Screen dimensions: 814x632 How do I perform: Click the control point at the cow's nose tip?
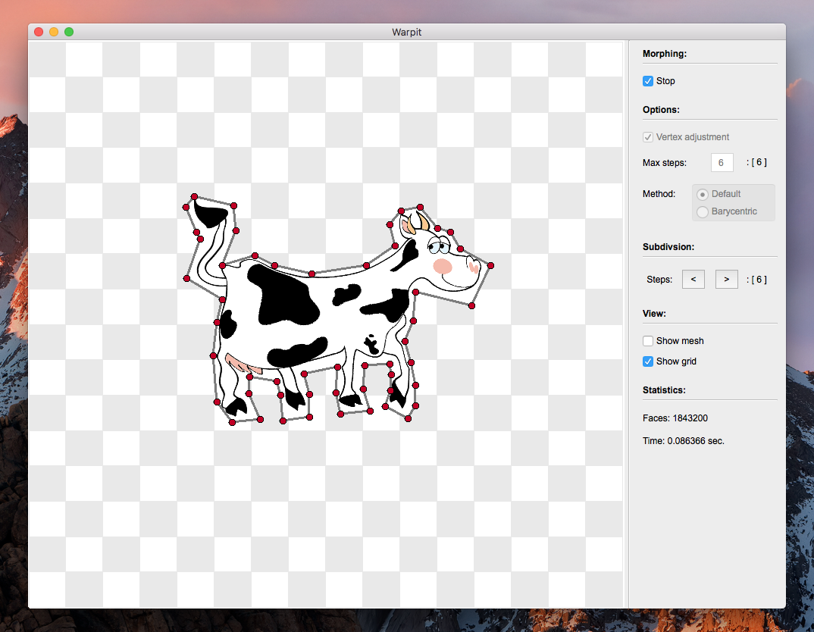[490, 266]
